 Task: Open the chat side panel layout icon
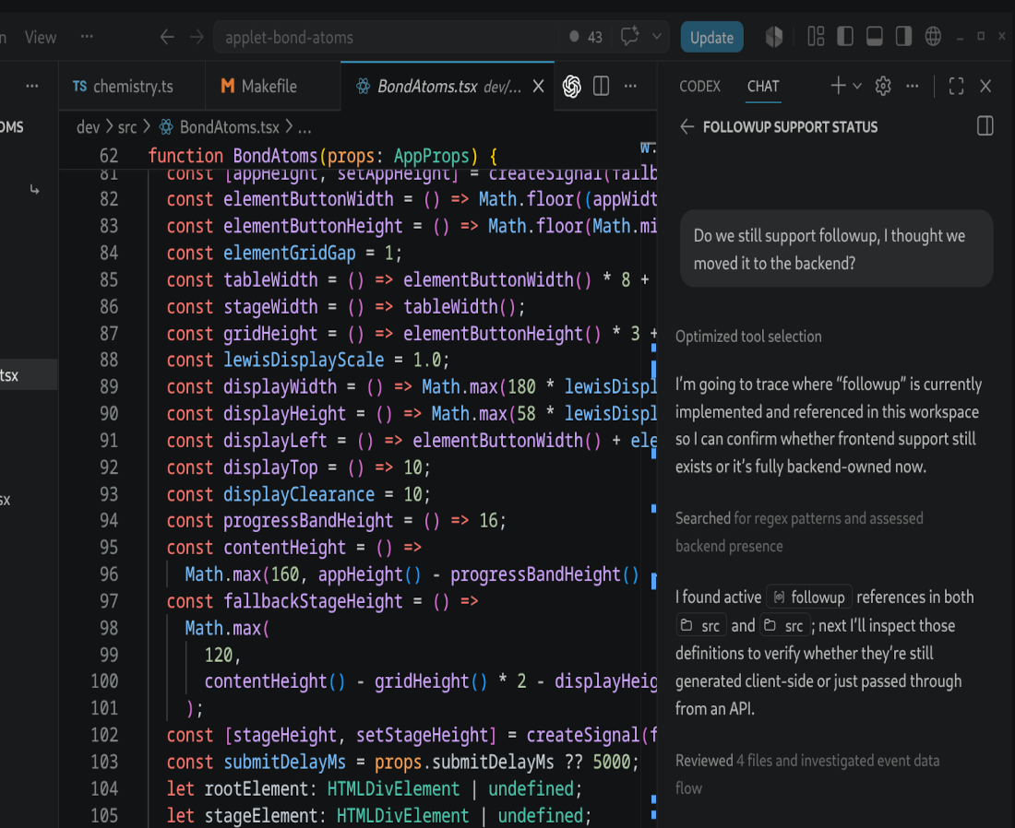tap(985, 126)
